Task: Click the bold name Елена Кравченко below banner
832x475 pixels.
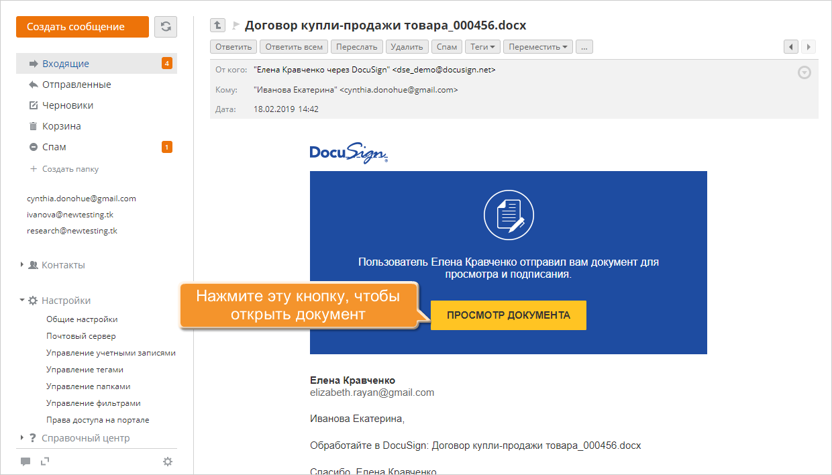Action: click(x=352, y=380)
